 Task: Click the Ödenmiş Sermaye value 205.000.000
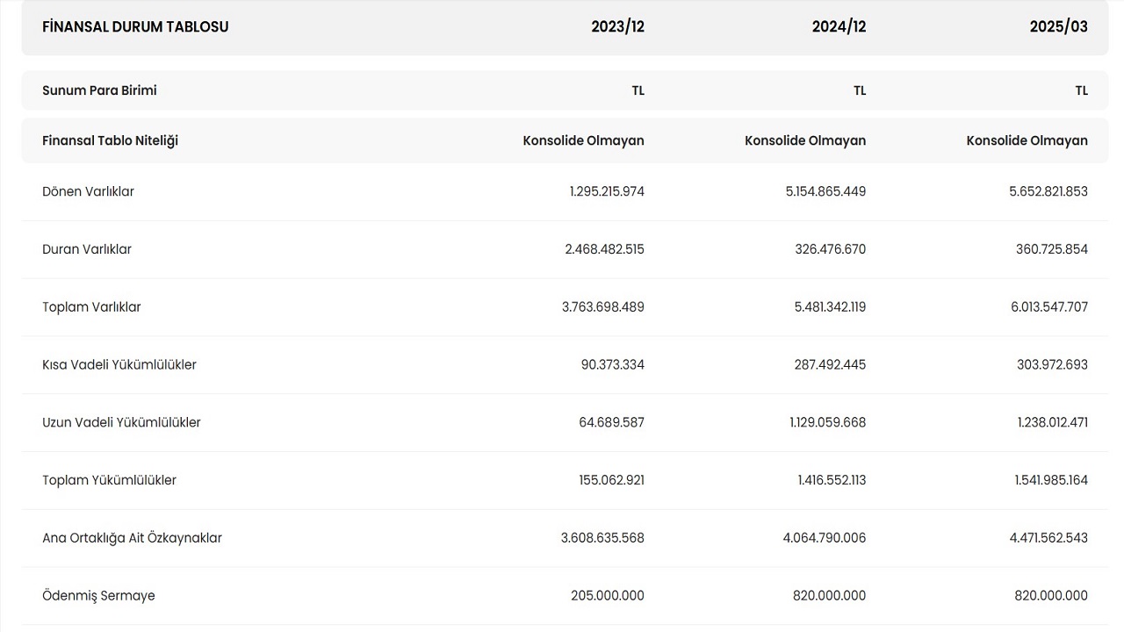[607, 596]
